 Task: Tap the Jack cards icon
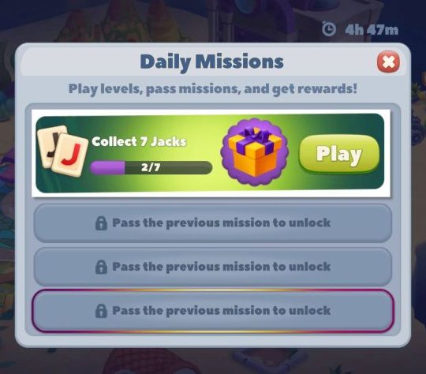[x=63, y=151]
